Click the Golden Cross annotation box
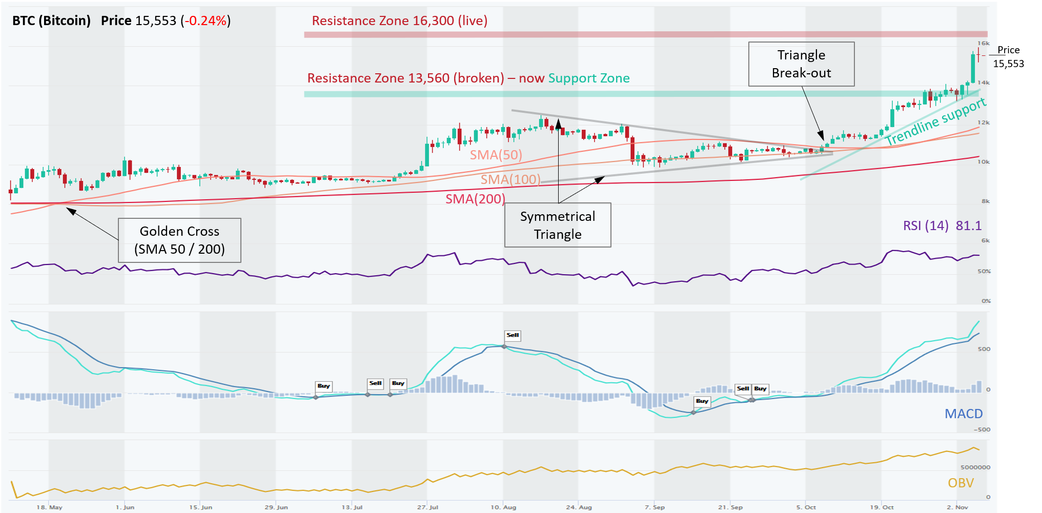The width and height of the screenshot is (1042, 513). (x=179, y=240)
